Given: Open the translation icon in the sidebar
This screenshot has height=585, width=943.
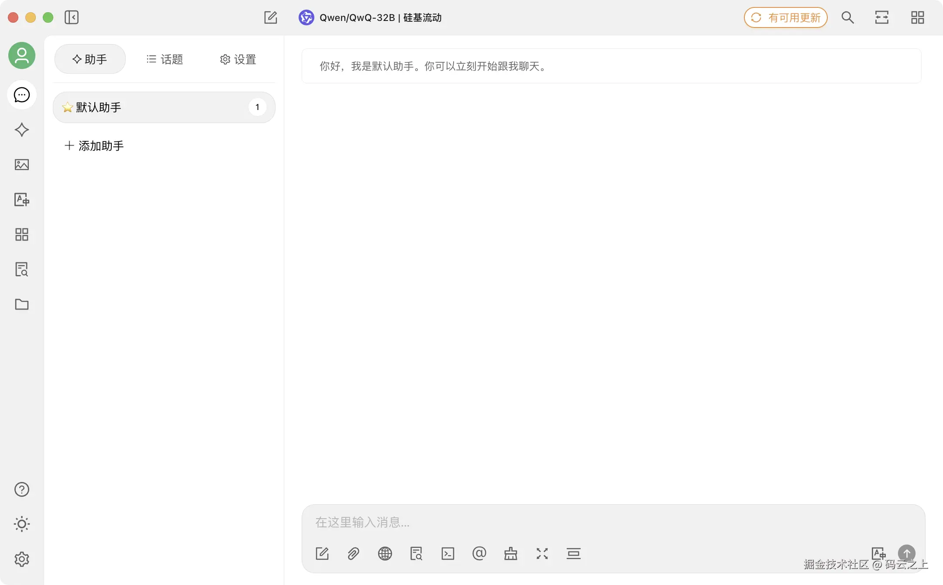Looking at the screenshot, I should (x=21, y=200).
